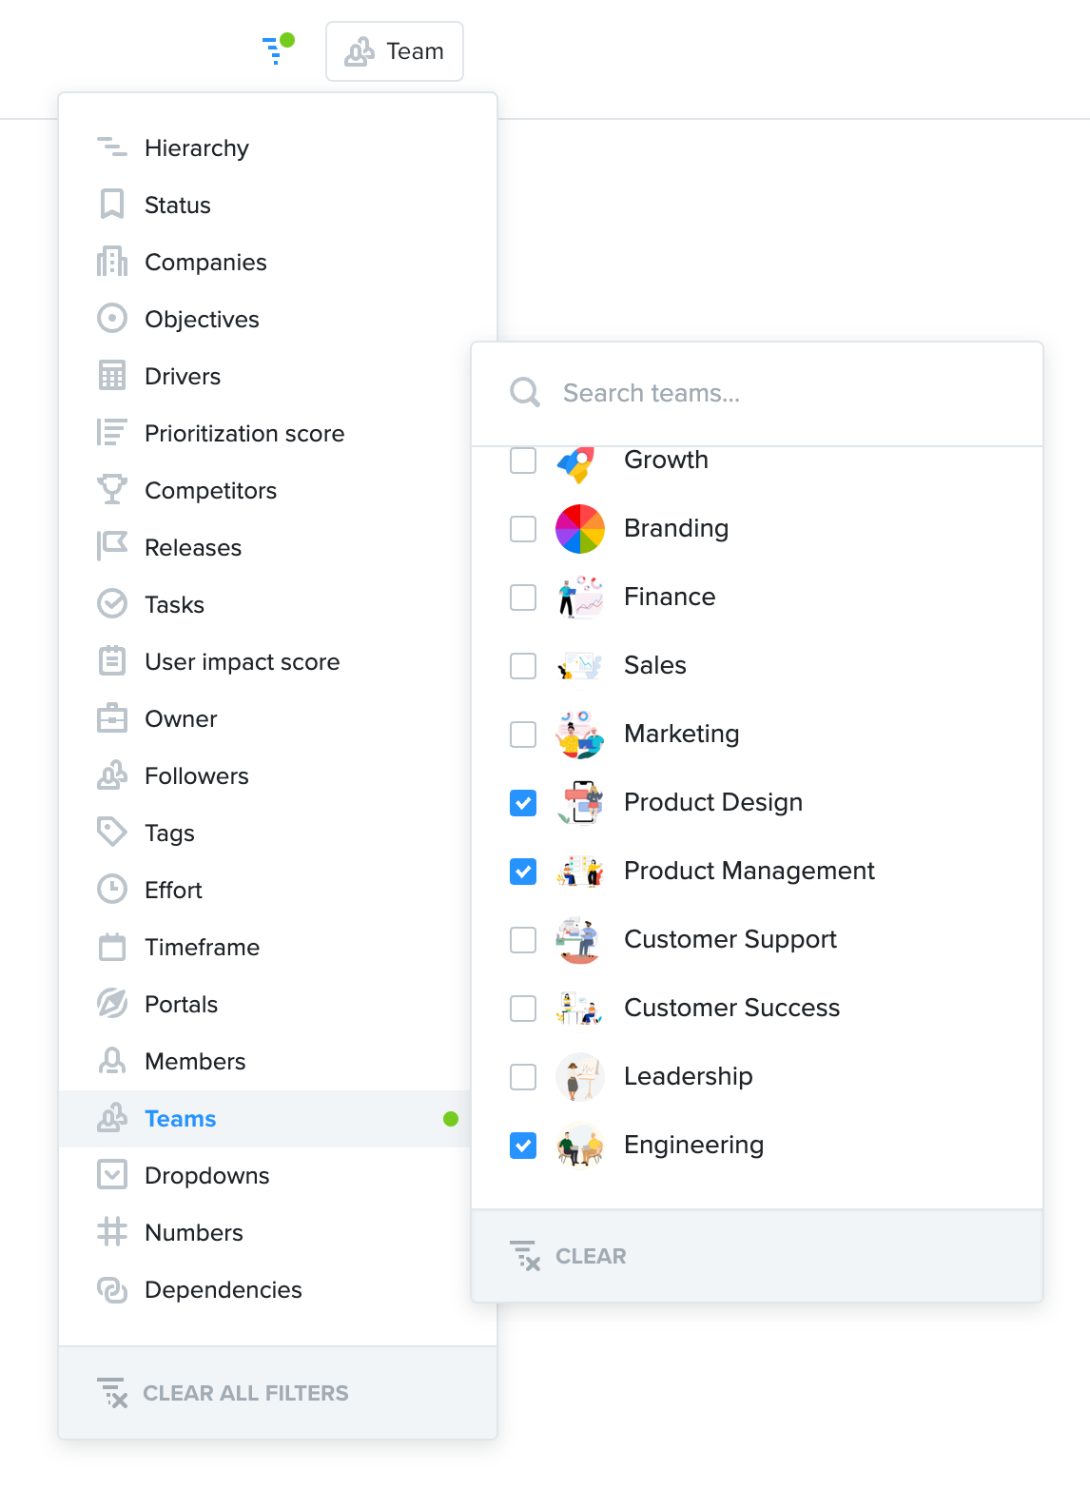Click CLEAR in the teams panel
The width and height of the screenshot is (1090, 1490).
coord(568,1256)
